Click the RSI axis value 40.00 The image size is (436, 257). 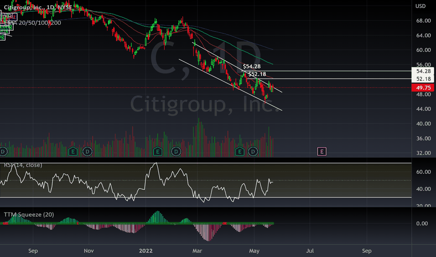423,189
